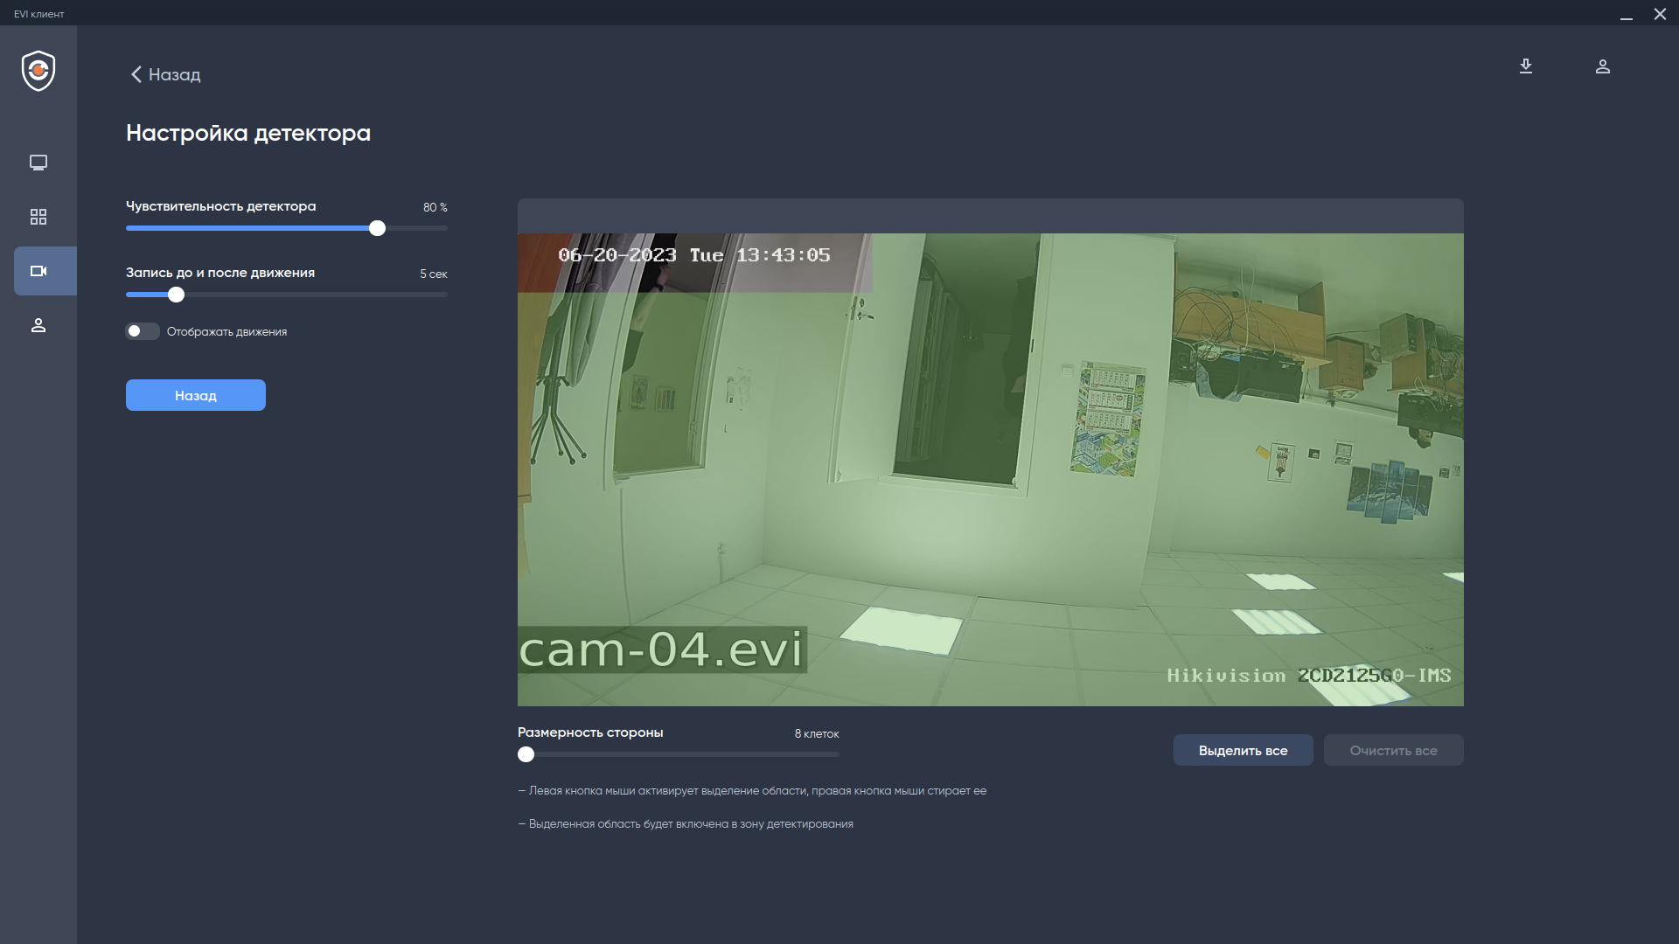Click the EVI shield logo icon

(38, 71)
